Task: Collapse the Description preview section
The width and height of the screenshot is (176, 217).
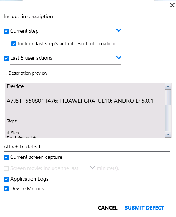Action: click(x=6, y=73)
